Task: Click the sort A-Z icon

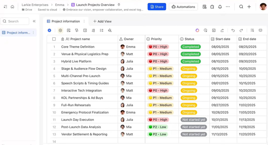Action: tap(93, 30)
